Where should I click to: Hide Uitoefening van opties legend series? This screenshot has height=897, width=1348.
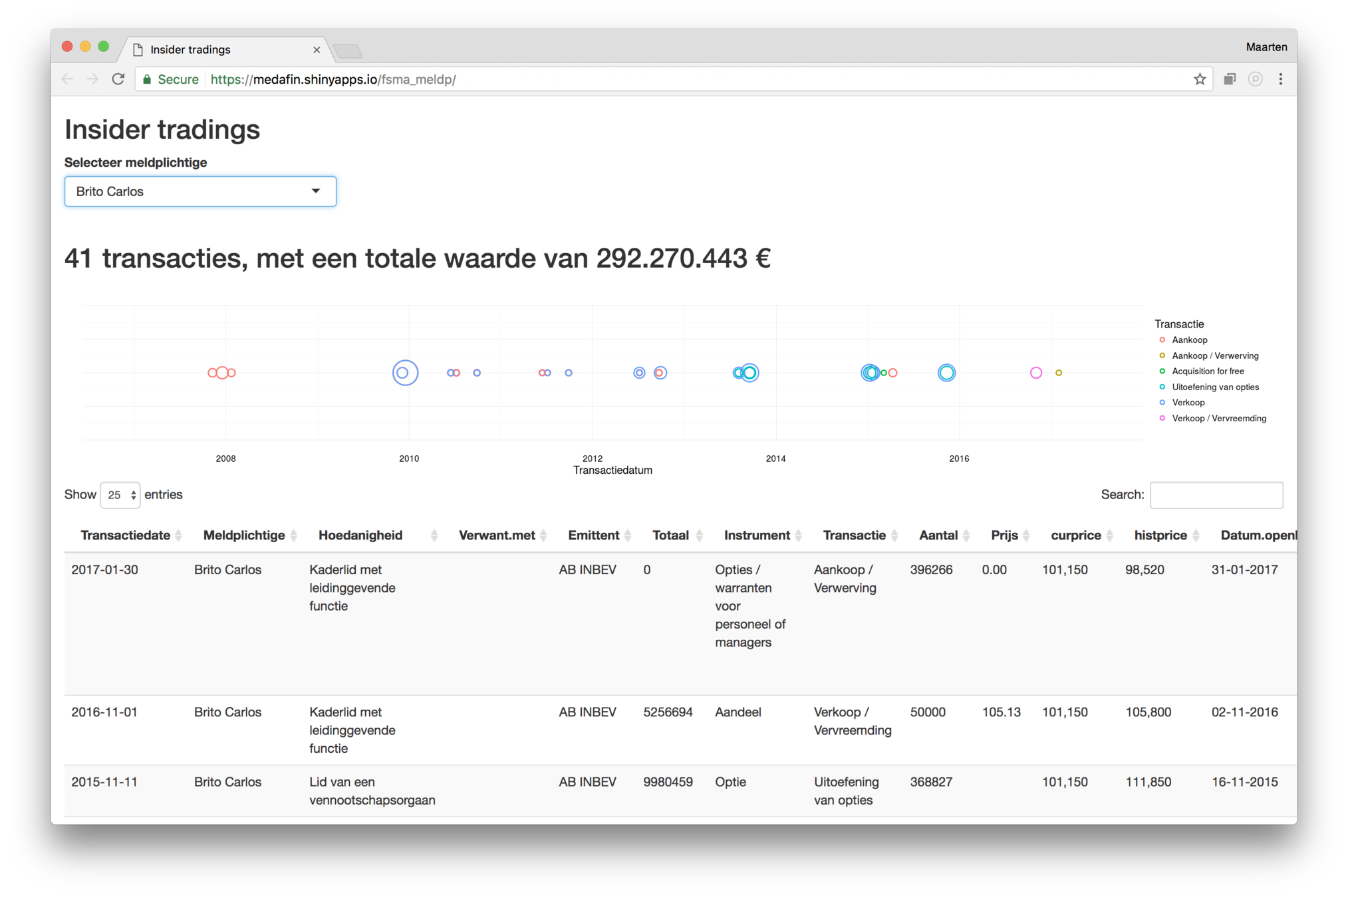click(1214, 387)
